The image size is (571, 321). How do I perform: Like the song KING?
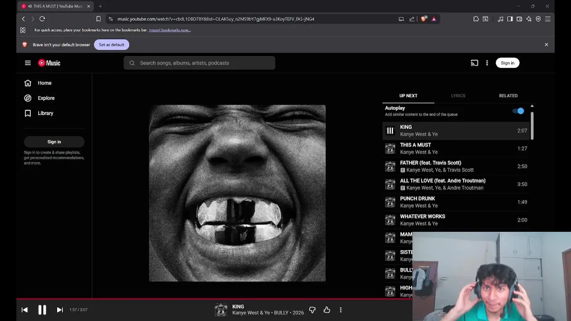pyautogui.click(x=327, y=310)
